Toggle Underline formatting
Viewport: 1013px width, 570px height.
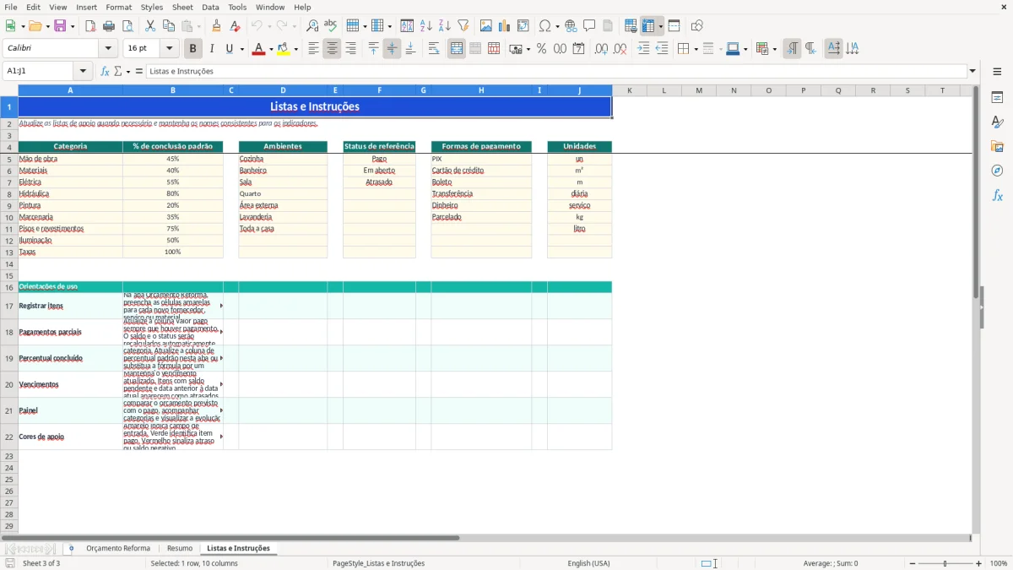(x=229, y=49)
